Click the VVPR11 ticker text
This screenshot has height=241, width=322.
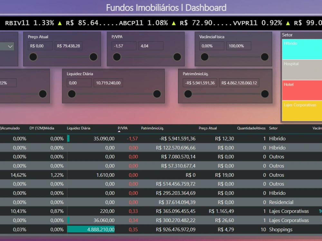point(245,23)
